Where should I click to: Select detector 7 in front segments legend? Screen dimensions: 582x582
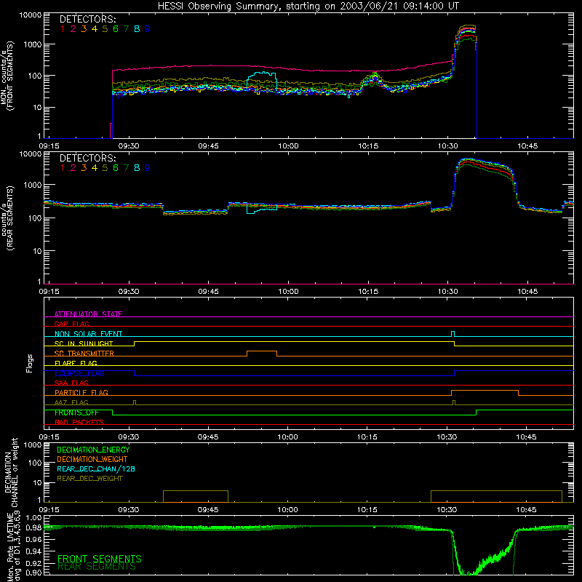pos(126,29)
